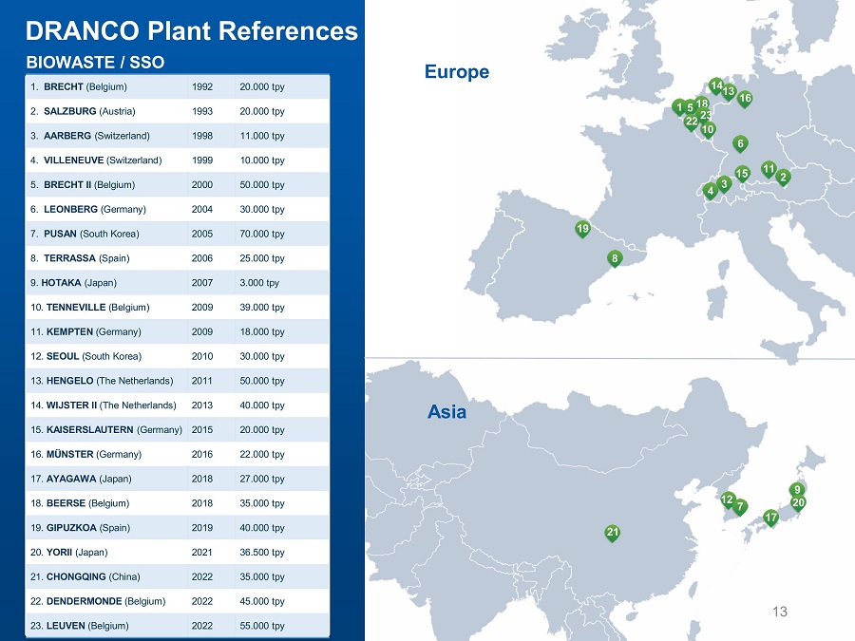The image size is (855, 641).
Task: Select marker 9 on Asia map
Action: click(798, 490)
